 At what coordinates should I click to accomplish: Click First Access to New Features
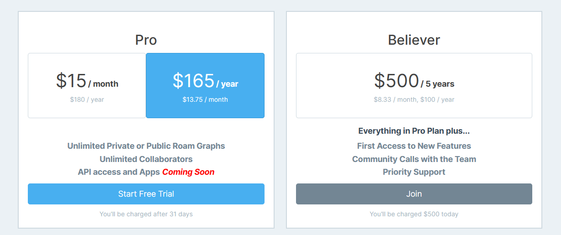(414, 146)
